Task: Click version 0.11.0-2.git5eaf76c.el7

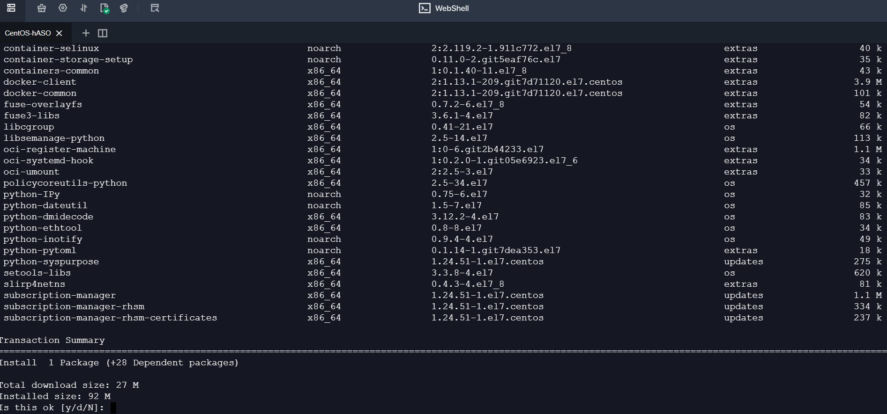Action: click(x=496, y=59)
